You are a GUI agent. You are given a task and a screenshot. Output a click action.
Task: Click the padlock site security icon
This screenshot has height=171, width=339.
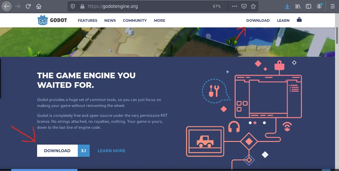[x=82, y=6]
